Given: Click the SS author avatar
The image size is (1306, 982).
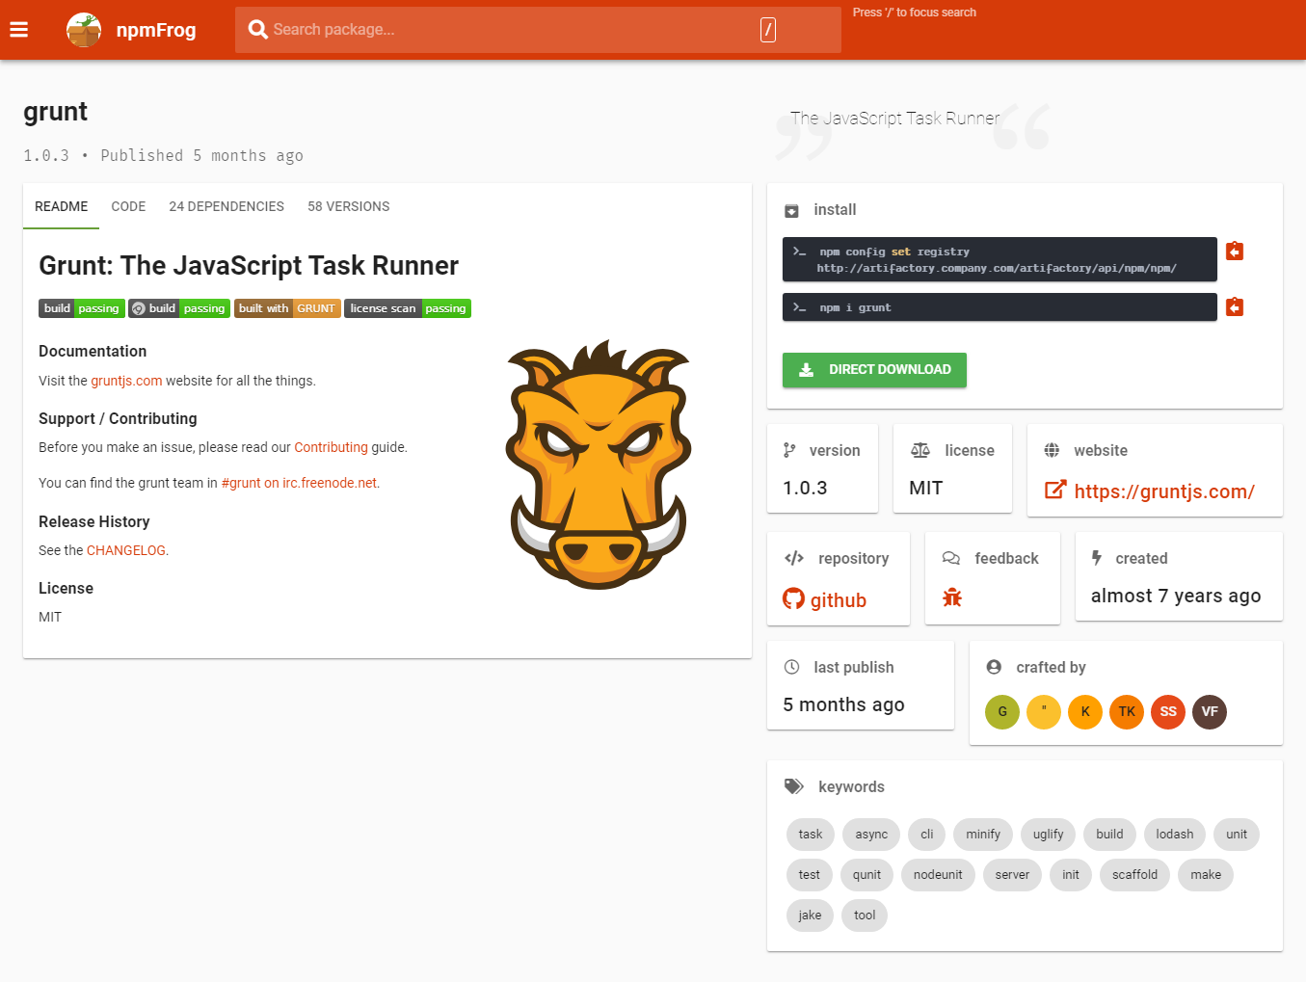Looking at the screenshot, I should click(x=1168, y=712).
